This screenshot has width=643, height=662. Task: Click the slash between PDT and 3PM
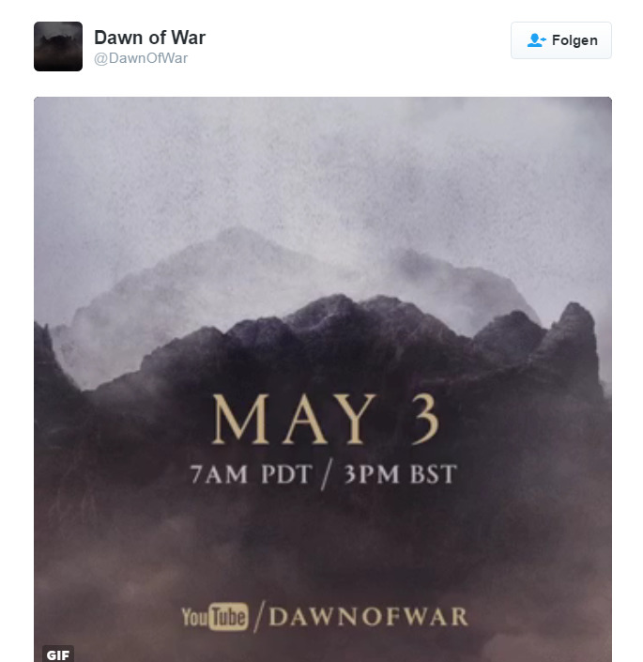tap(328, 474)
